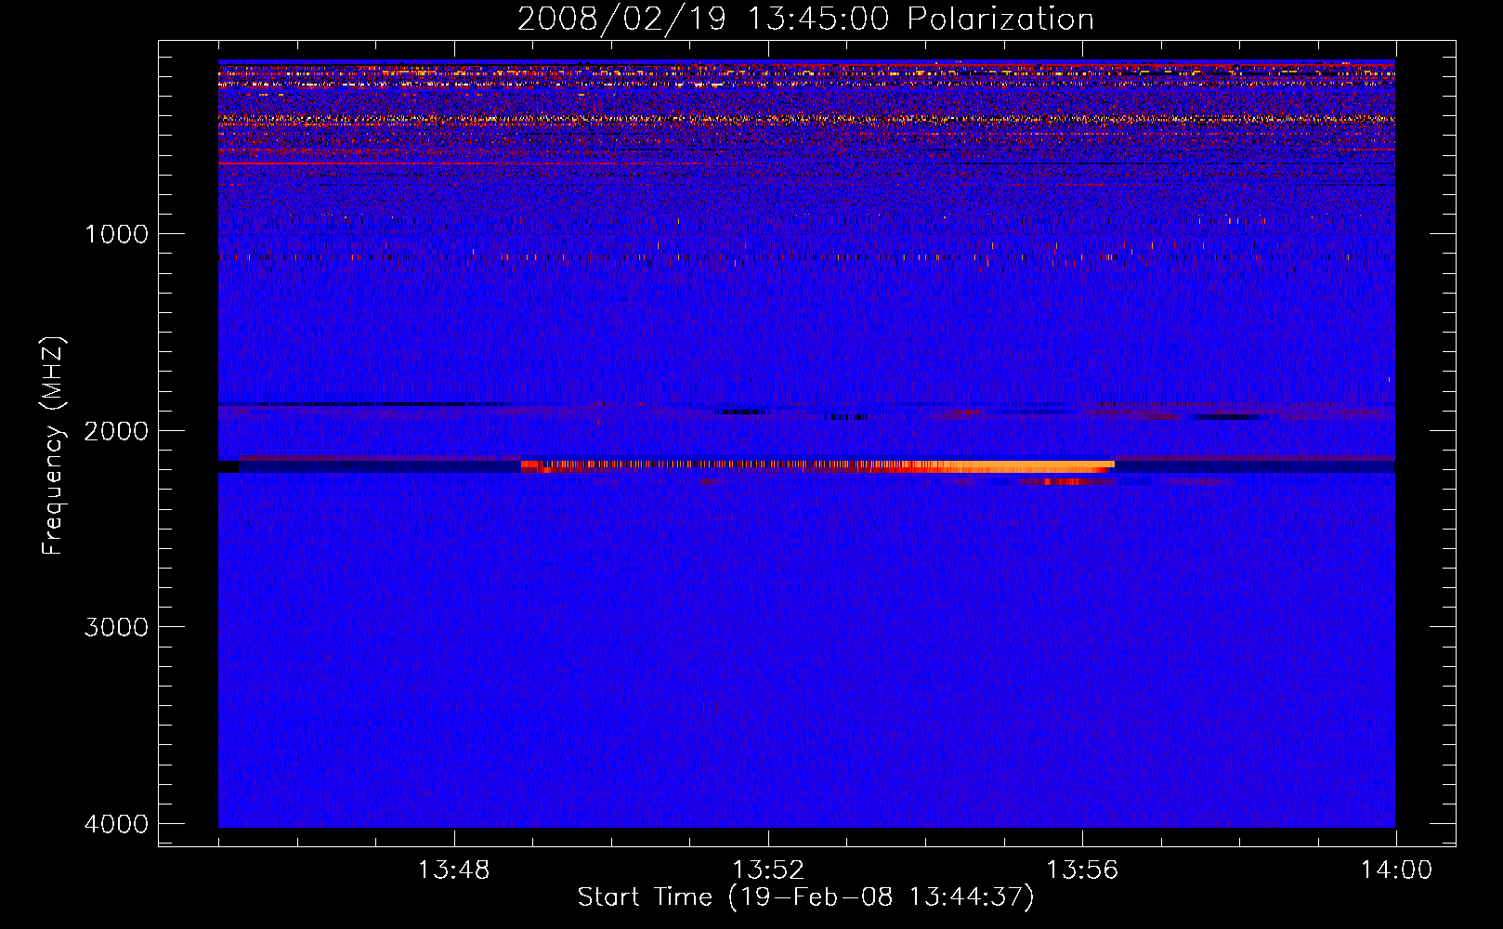The height and width of the screenshot is (929, 1503).
Task: Click the 14:00 time tick label
Action: coord(1396,870)
